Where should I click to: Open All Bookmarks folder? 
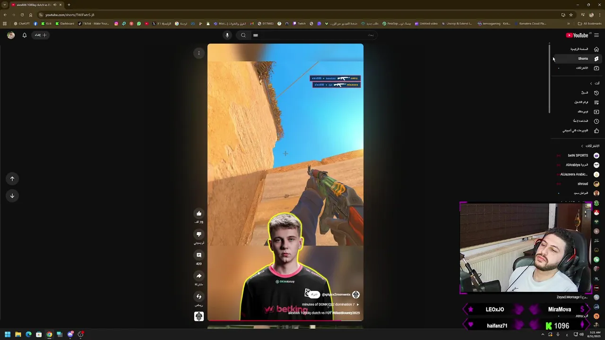click(x=590, y=24)
